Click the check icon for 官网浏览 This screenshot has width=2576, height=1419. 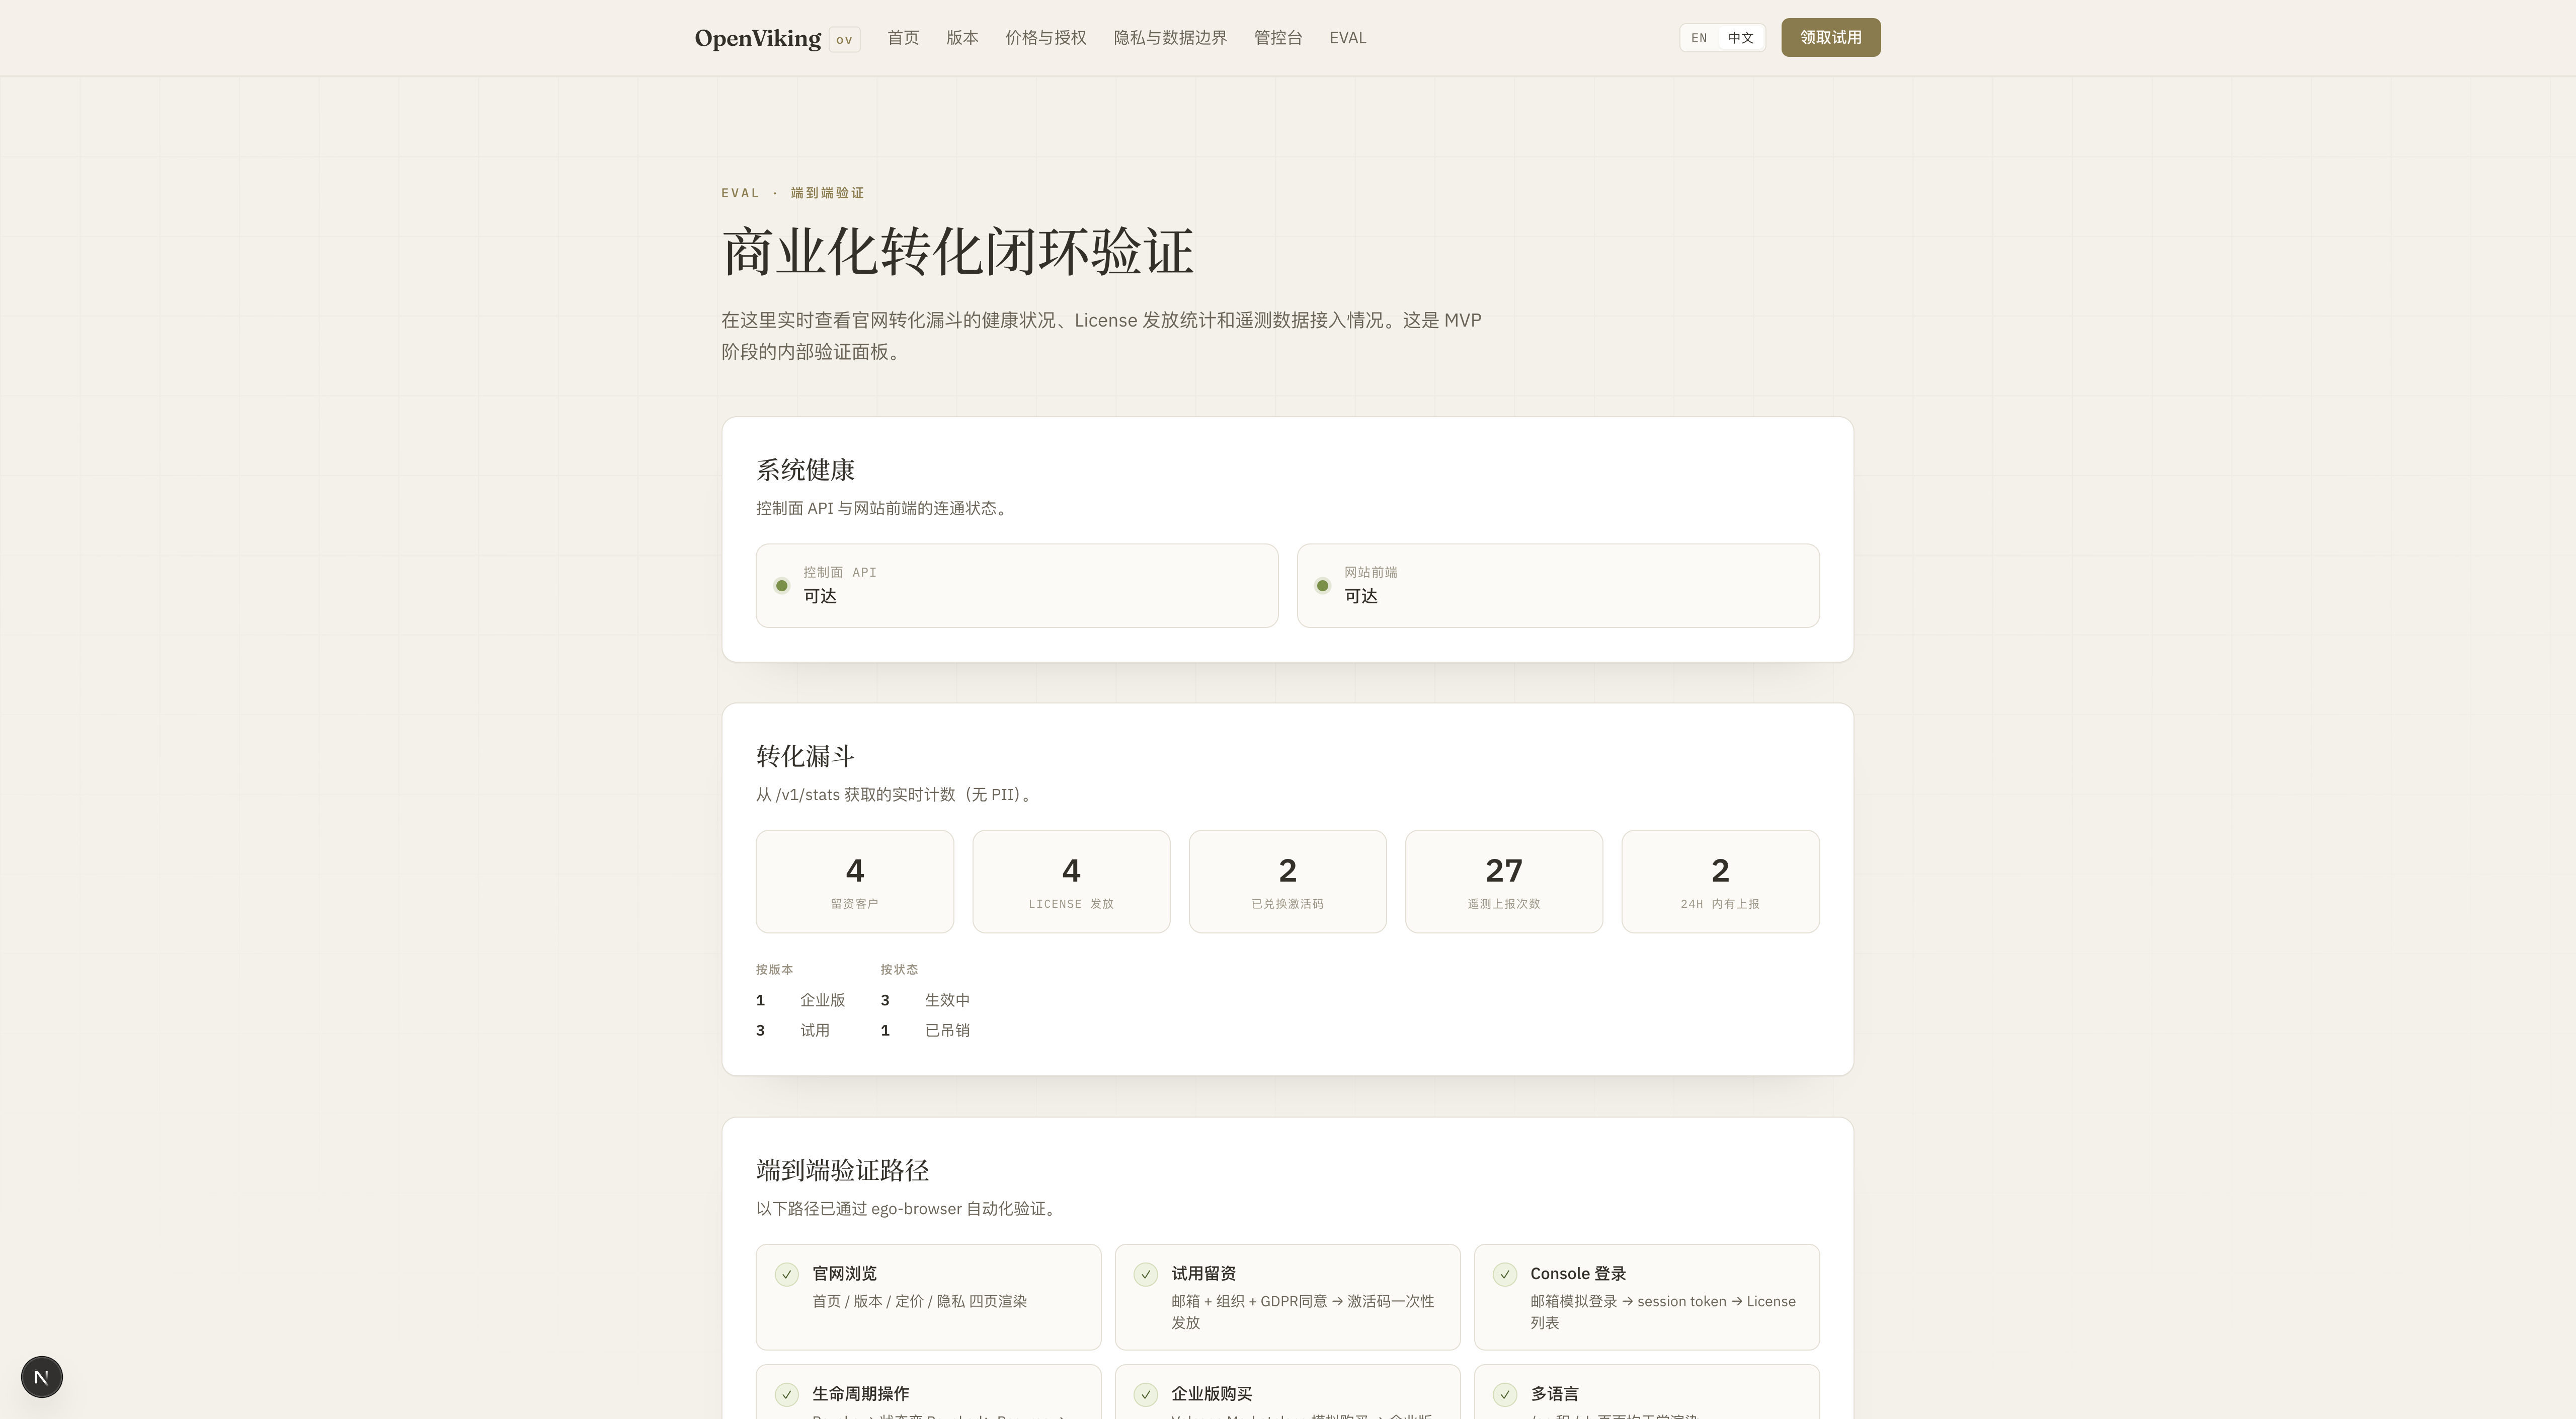tap(787, 1274)
